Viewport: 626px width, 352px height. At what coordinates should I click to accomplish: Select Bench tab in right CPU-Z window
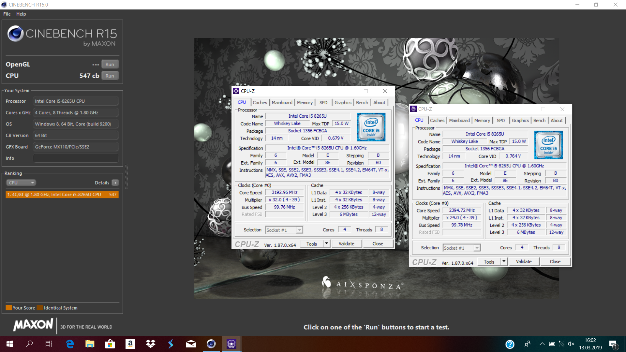[539, 120]
